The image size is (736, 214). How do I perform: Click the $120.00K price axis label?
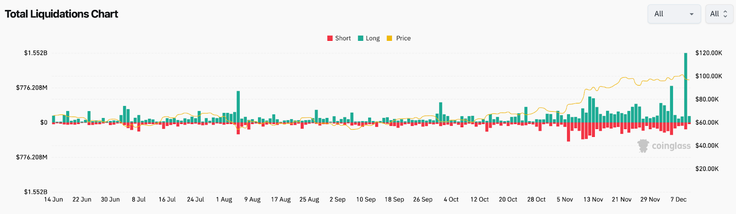(708, 53)
